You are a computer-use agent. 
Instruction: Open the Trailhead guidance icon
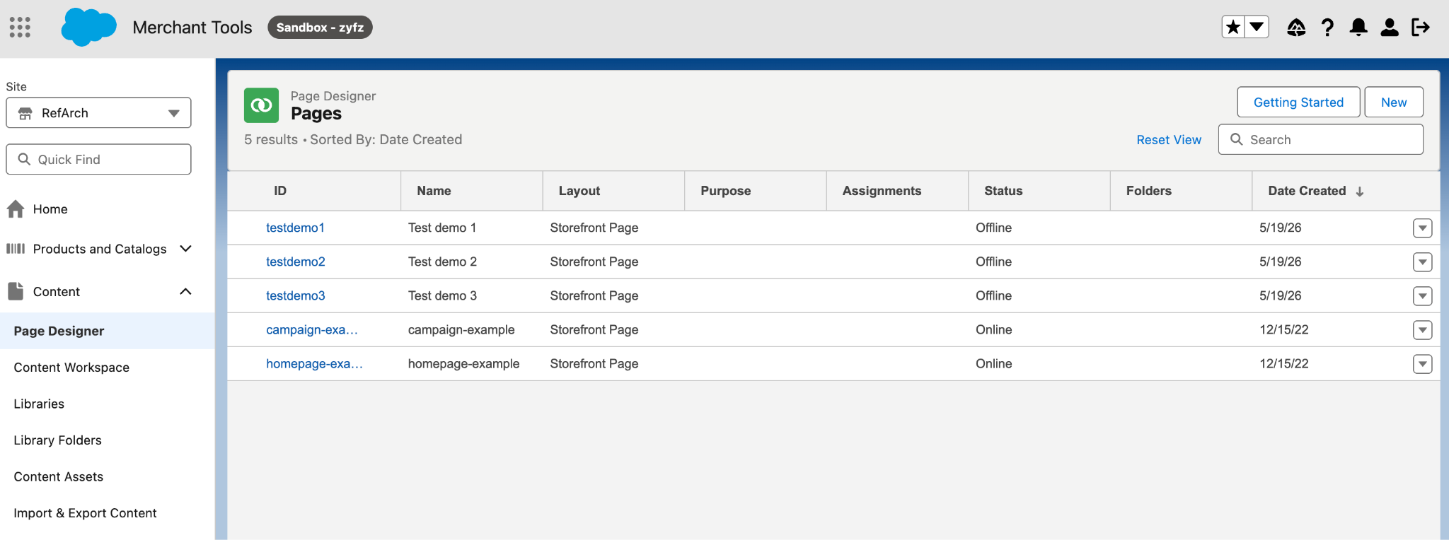tap(1296, 27)
